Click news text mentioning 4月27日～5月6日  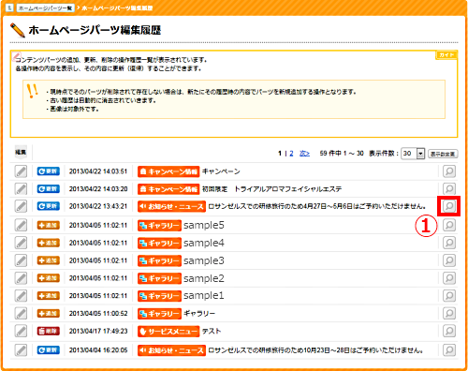(x=317, y=206)
